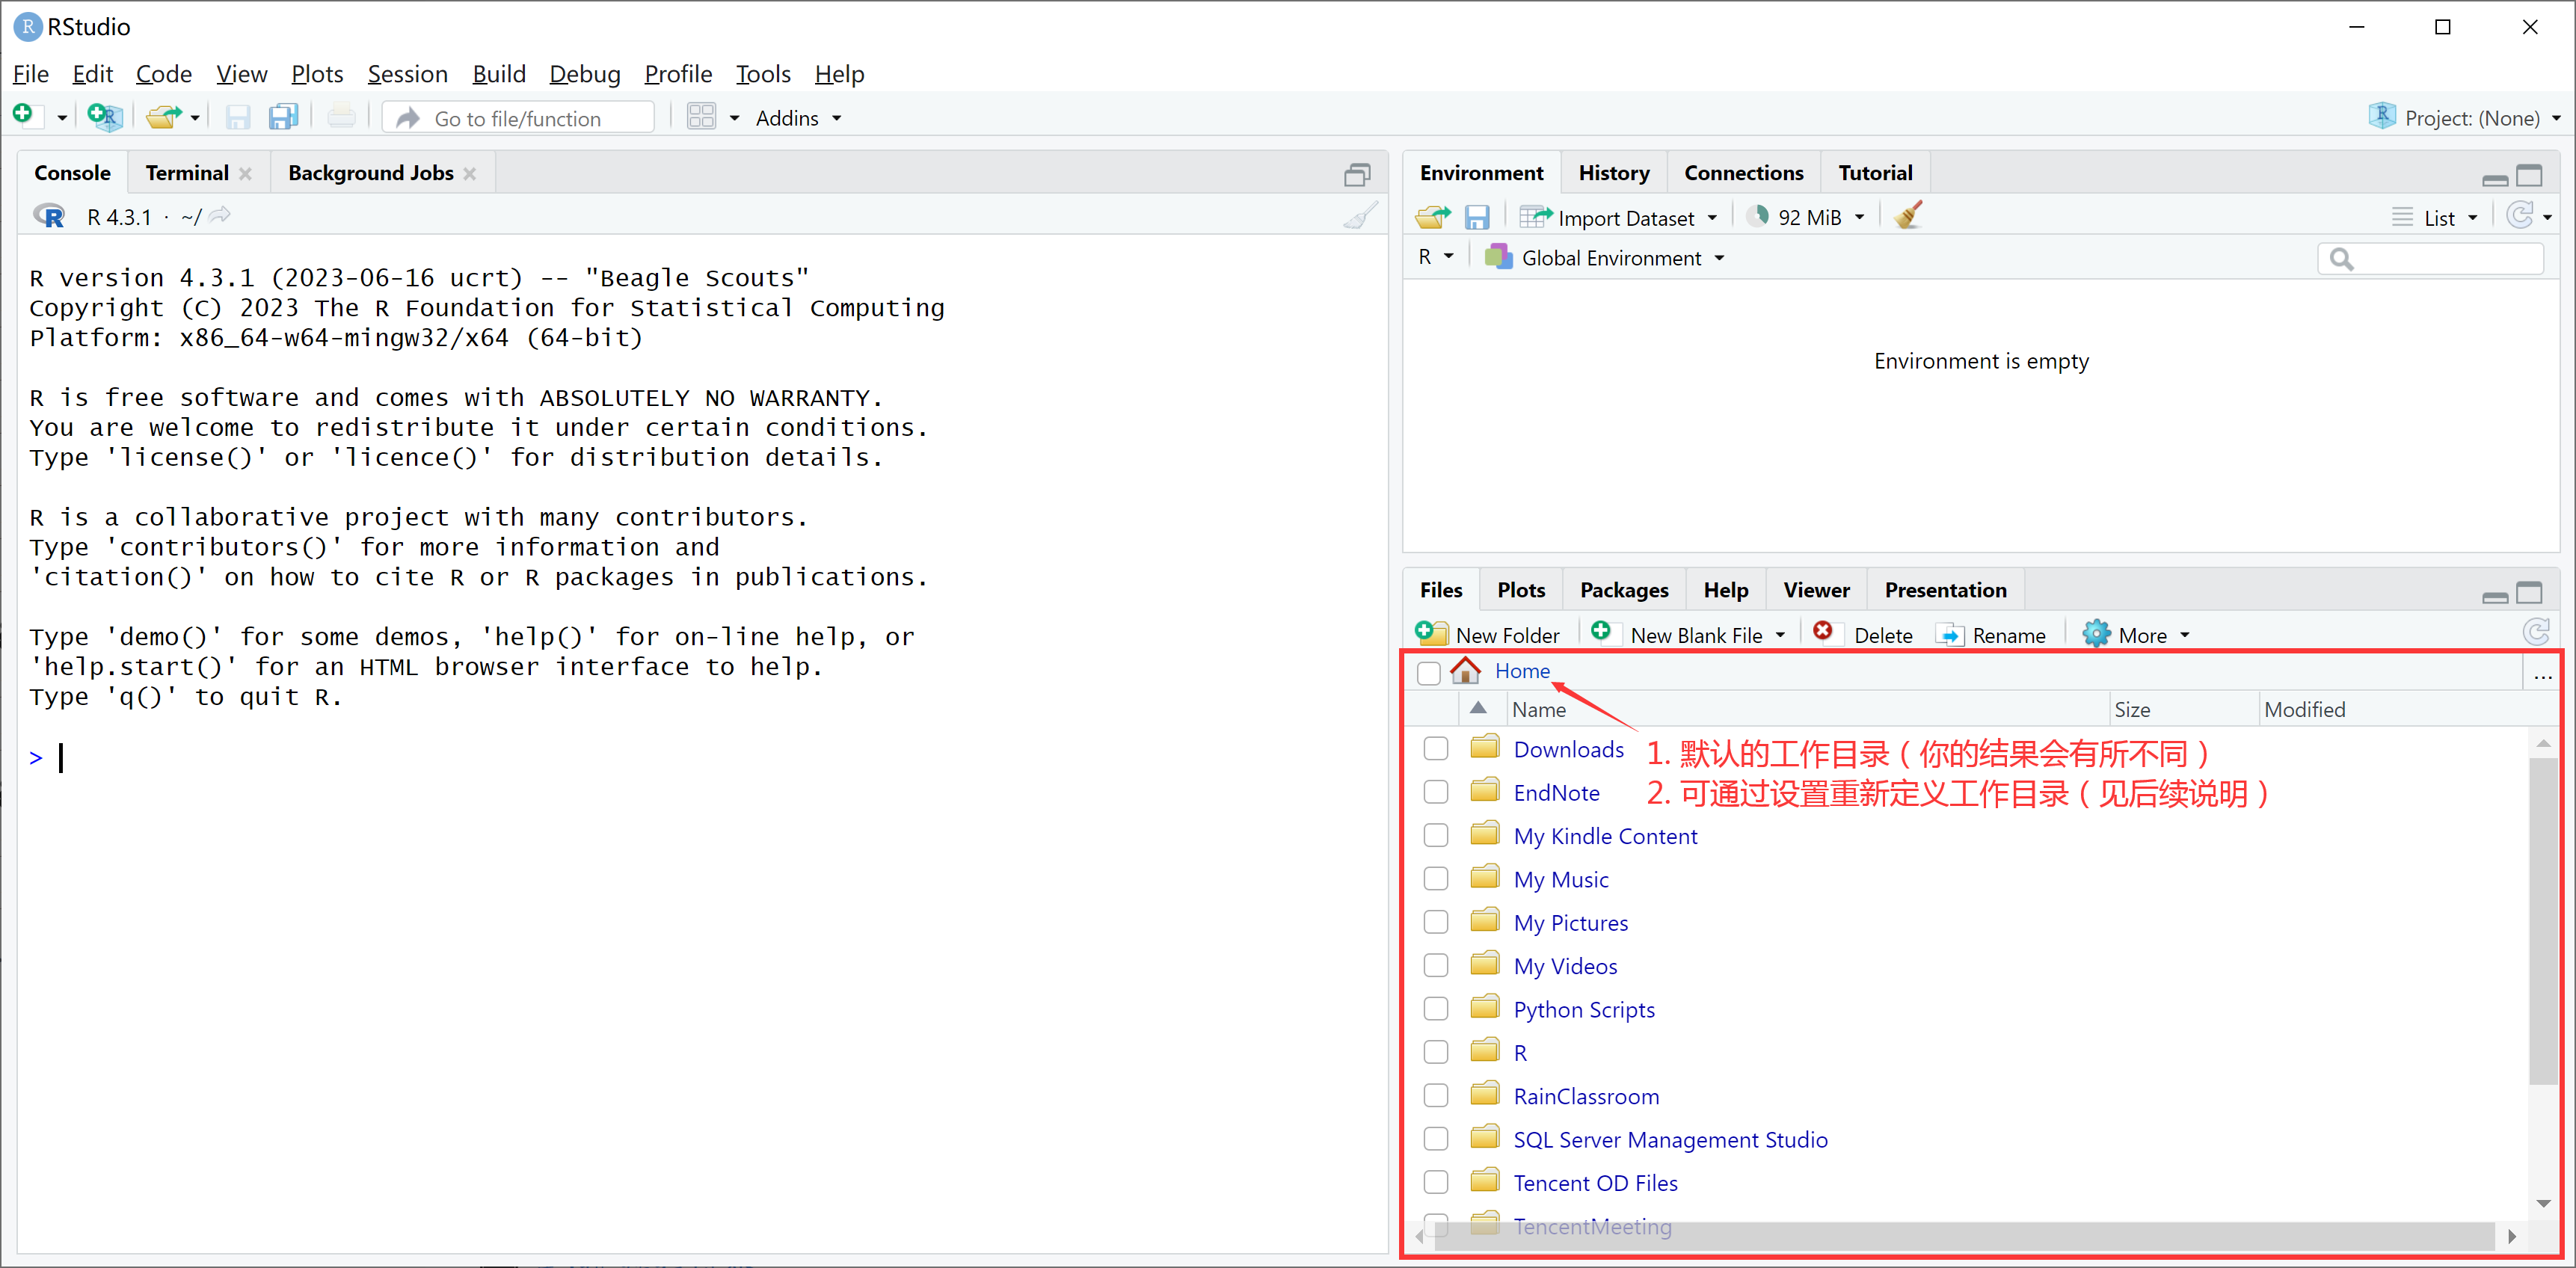Click the Clear console broom icon

pyautogui.click(x=1360, y=216)
